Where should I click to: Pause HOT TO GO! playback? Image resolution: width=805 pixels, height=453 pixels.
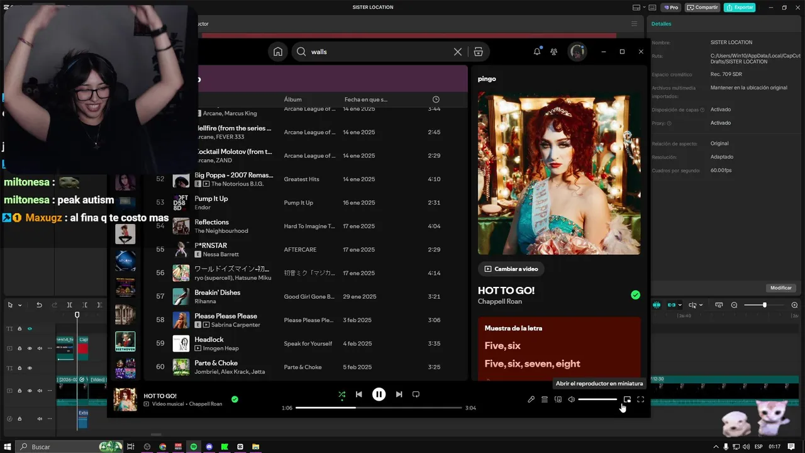[x=379, y=394]
